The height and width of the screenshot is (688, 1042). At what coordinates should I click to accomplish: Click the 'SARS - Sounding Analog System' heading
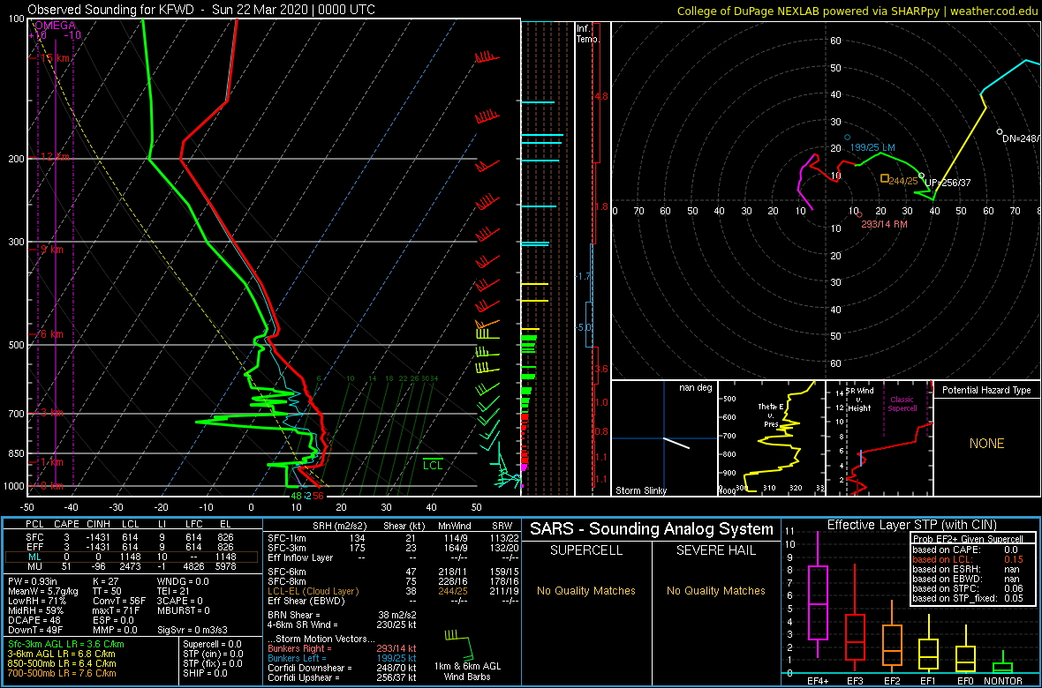pyautogui.click(x=652, y=529)
